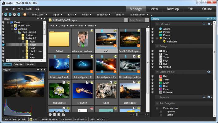Expand the Aperture auto category
Viewport: 218px width, 123px height.
pyautogui.click(x=161, y=112)
